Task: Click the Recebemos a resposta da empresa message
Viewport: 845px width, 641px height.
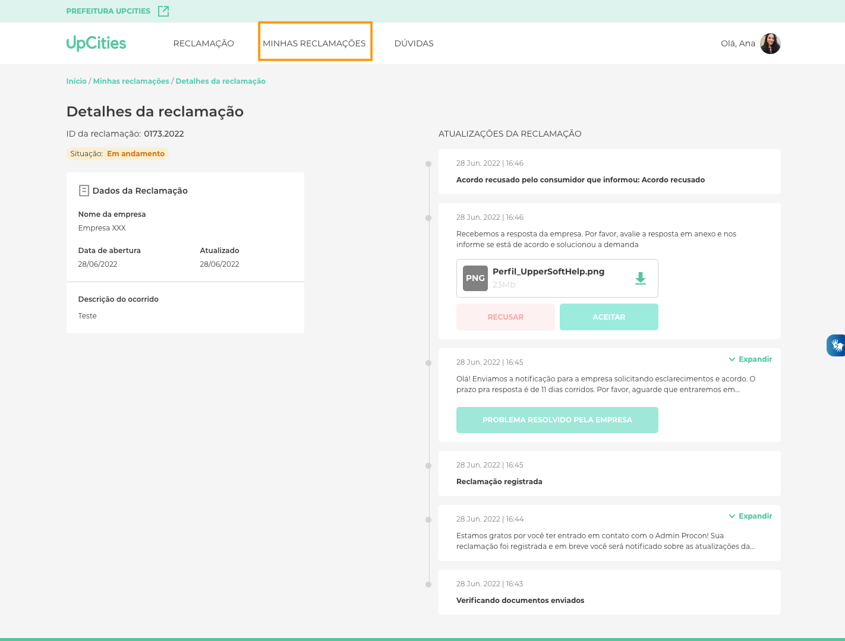Action: pyautogui.click(x=597, y=239)
